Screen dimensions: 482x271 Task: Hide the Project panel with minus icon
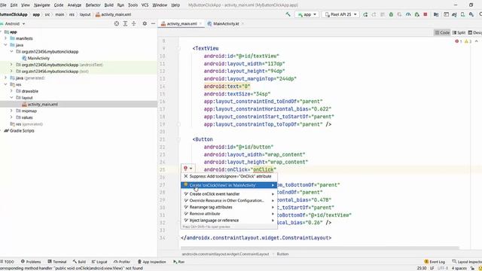pyautogui.click(x=153, y=23)
